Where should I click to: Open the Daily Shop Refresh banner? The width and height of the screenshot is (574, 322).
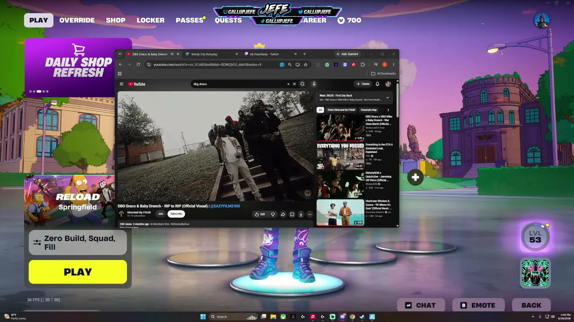click(78, 67)
